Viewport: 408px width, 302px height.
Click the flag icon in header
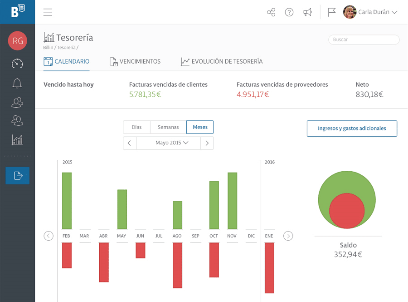coord(331,12)
